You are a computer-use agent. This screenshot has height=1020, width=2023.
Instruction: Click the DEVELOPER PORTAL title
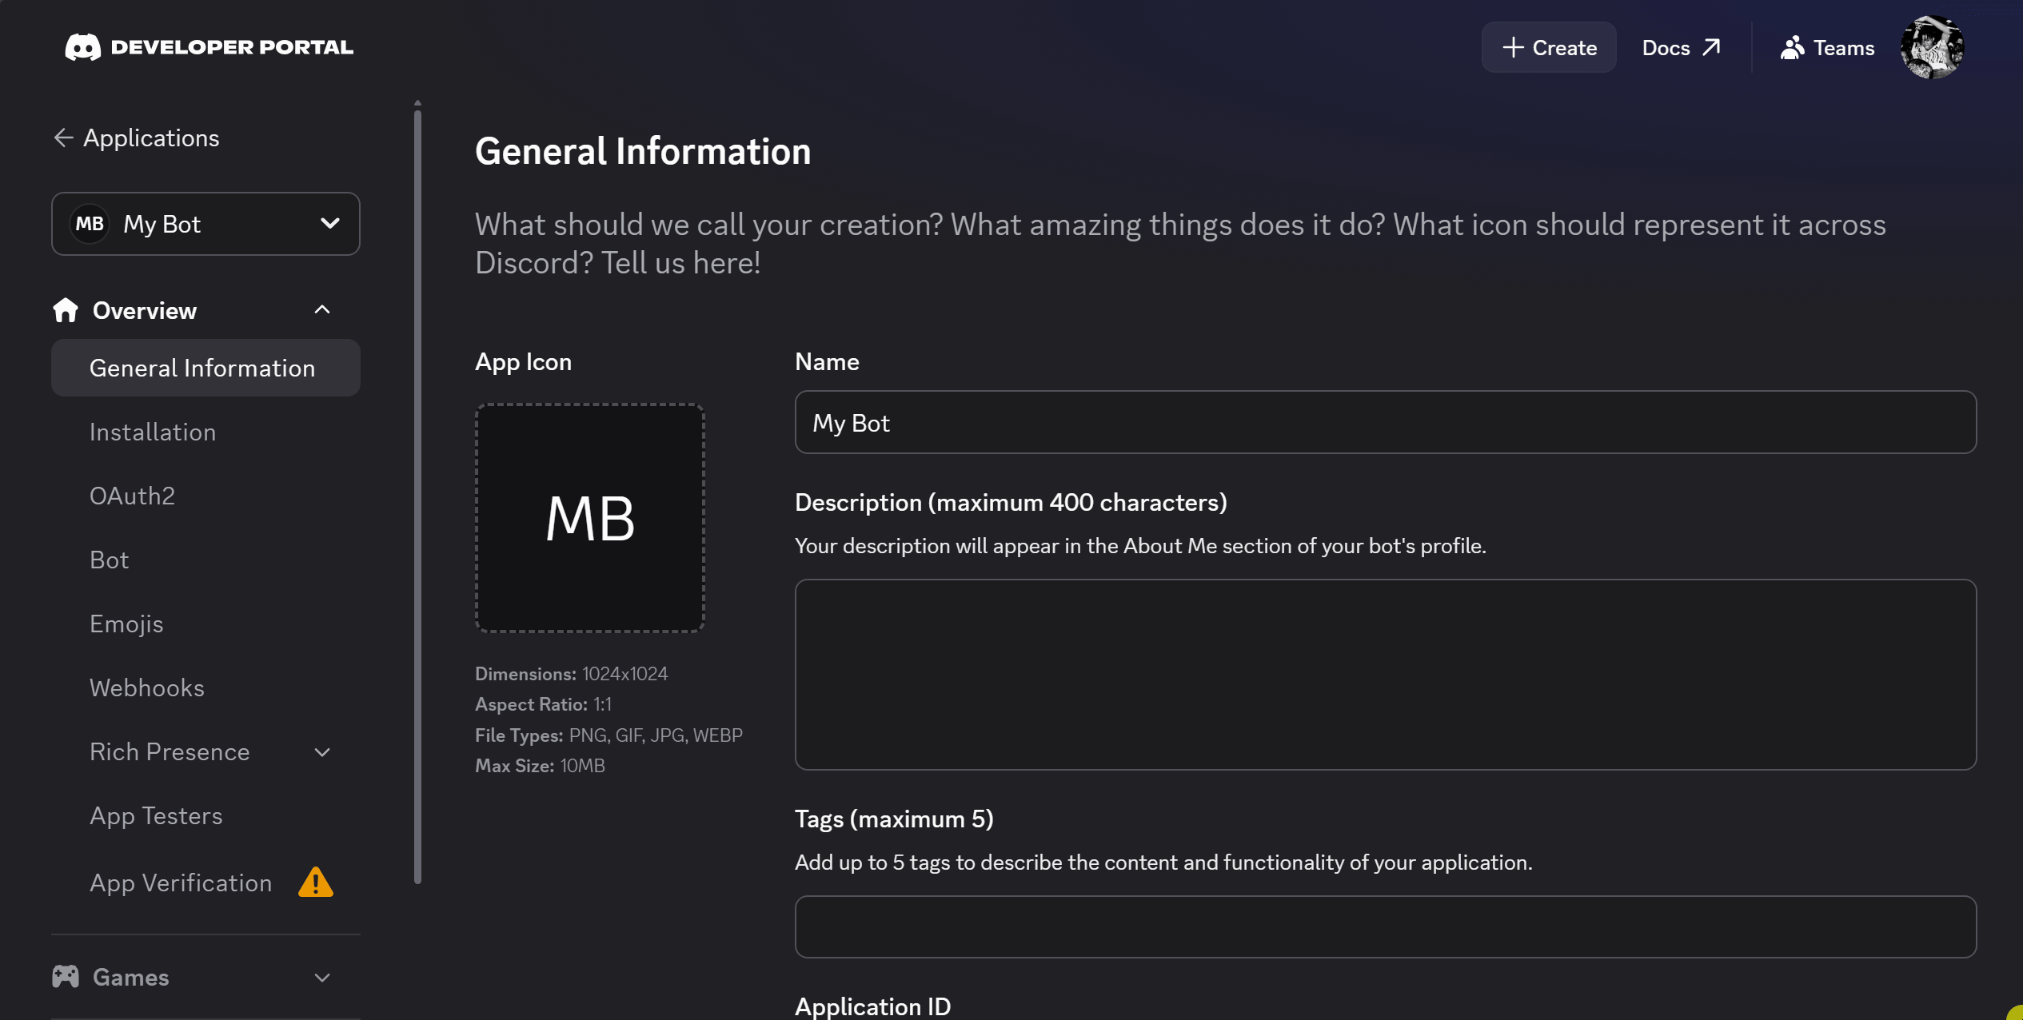pyautogui.click(x=232, y=47)
